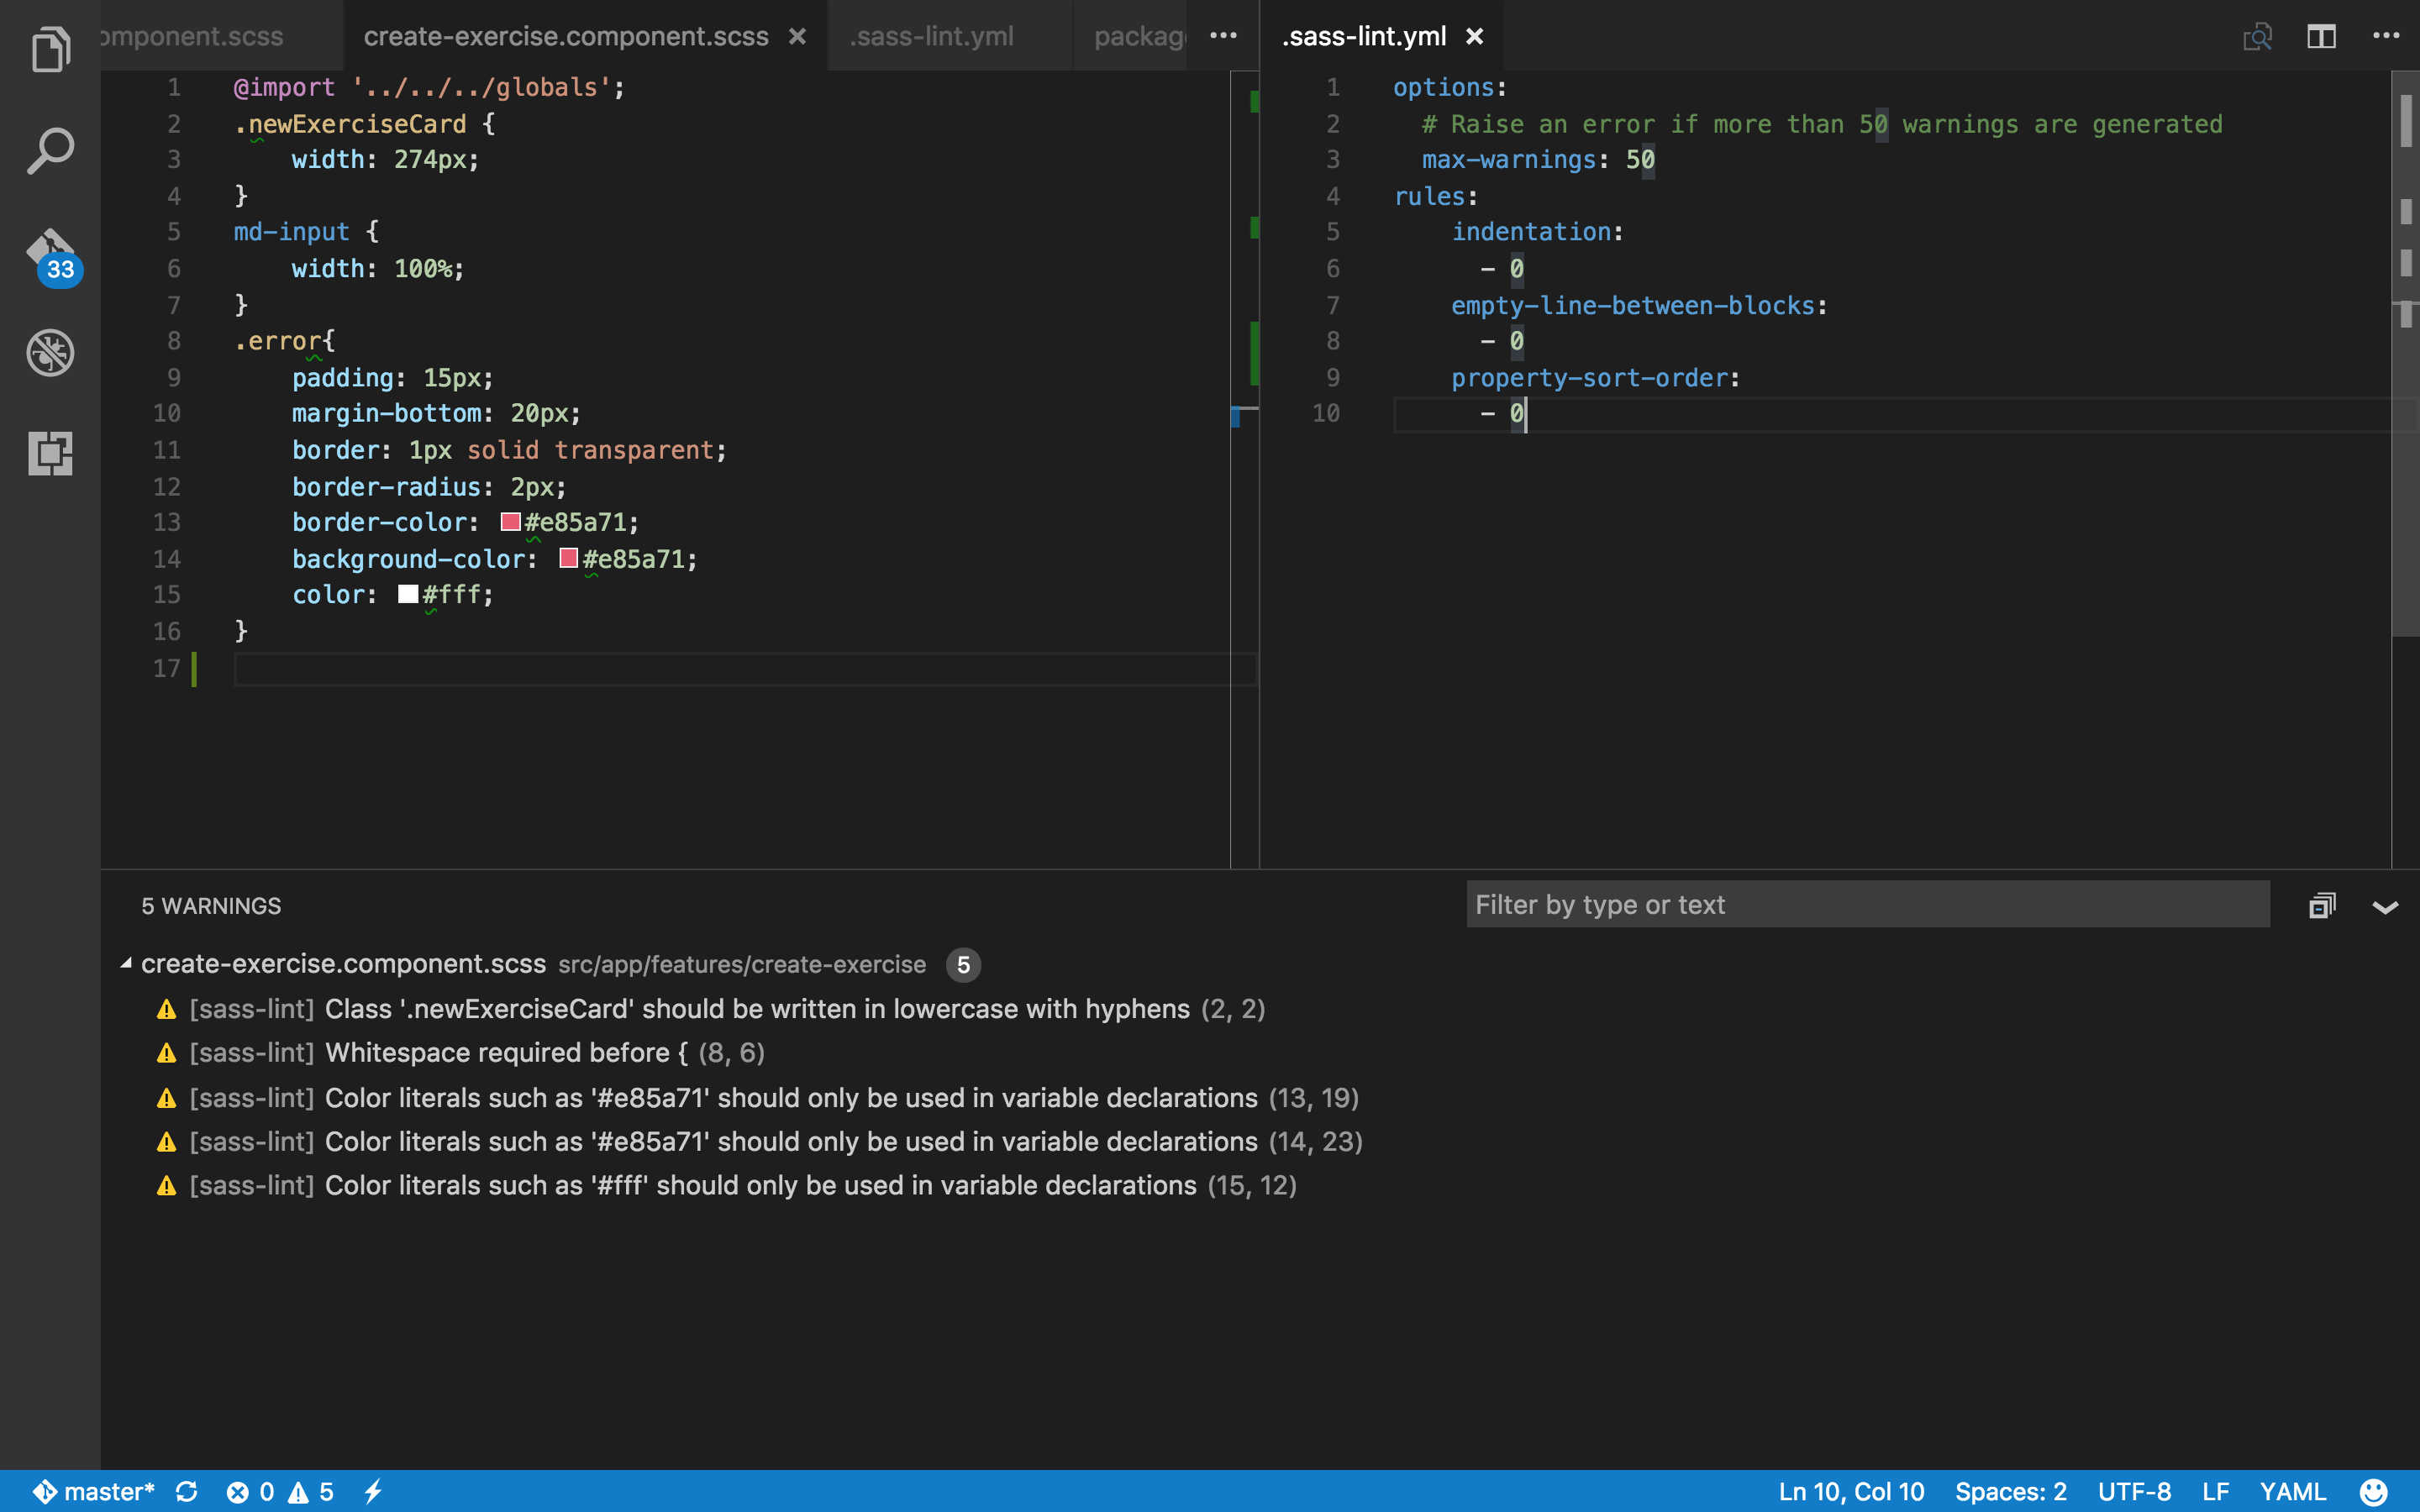
Task: Click the synchronize changes icon in the status bar
Action: [x=187, y=1492]
